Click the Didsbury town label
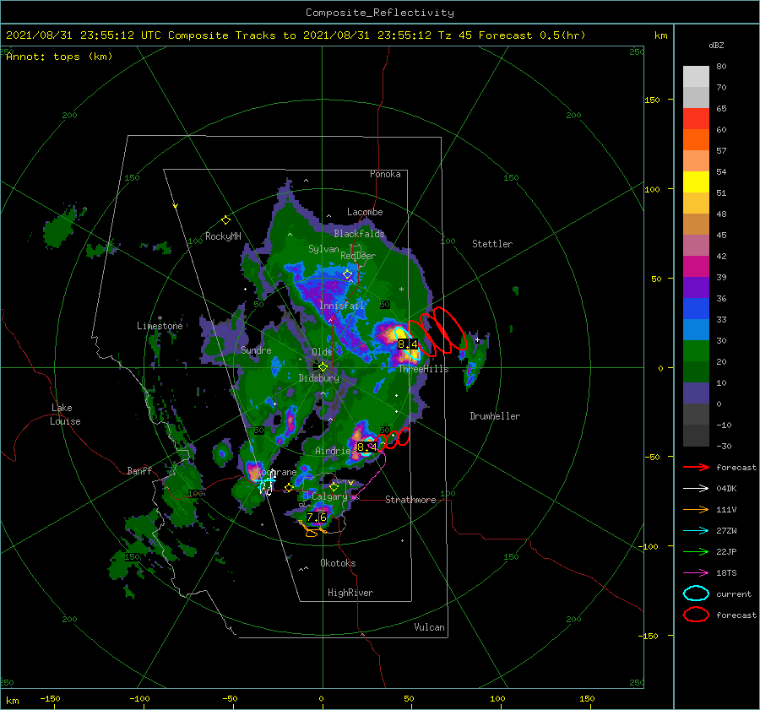The height and width of the screenshot is (710, 760). pyautogui.click(x=318, y=378)
